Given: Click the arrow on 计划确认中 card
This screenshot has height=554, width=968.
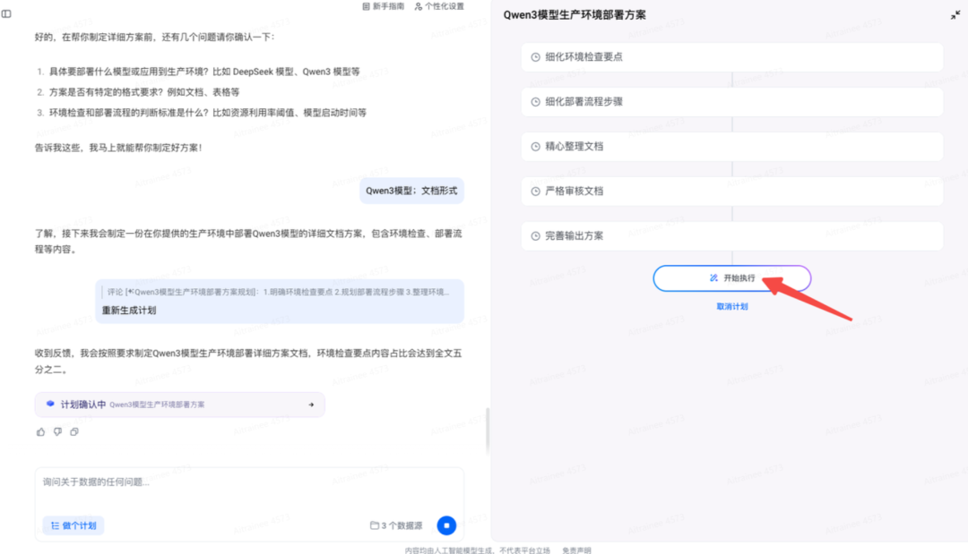Looking at the screenshot, I should (x=311, y=405).
